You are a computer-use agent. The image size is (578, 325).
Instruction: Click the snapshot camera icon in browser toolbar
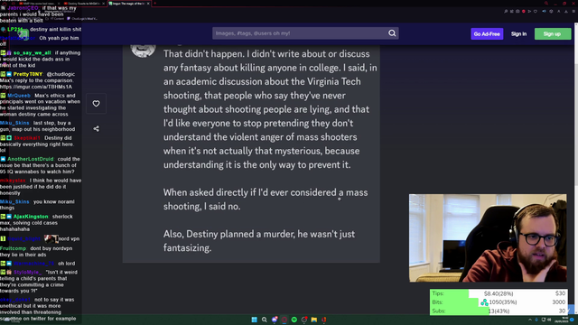click(517, 11)
